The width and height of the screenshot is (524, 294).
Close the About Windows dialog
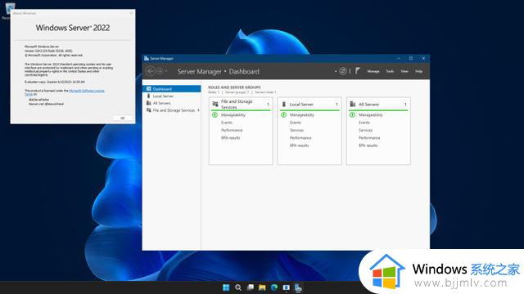tap(131, 13)
